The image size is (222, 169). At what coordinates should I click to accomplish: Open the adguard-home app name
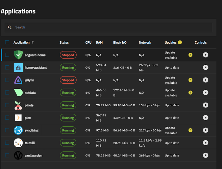pyautogui.click(x=35, y=55)
